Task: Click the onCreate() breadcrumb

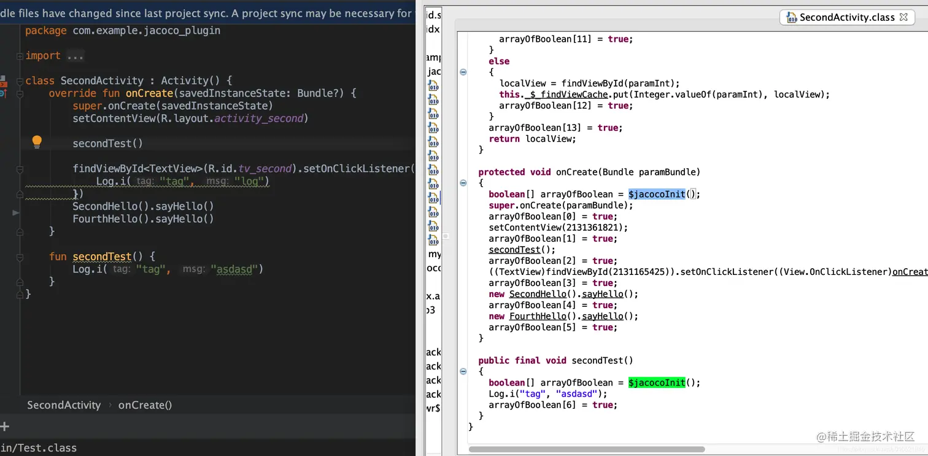Action: point(145,405)
